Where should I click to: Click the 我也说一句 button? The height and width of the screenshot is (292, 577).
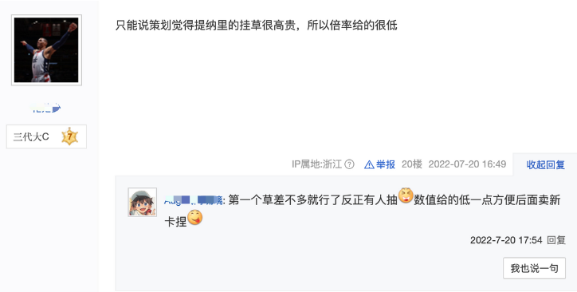(534, 268)
